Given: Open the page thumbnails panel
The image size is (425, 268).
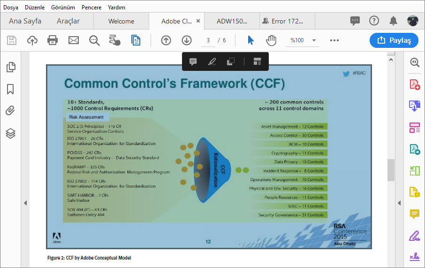Looking at the screenshot, I should [x=11, y=67].
